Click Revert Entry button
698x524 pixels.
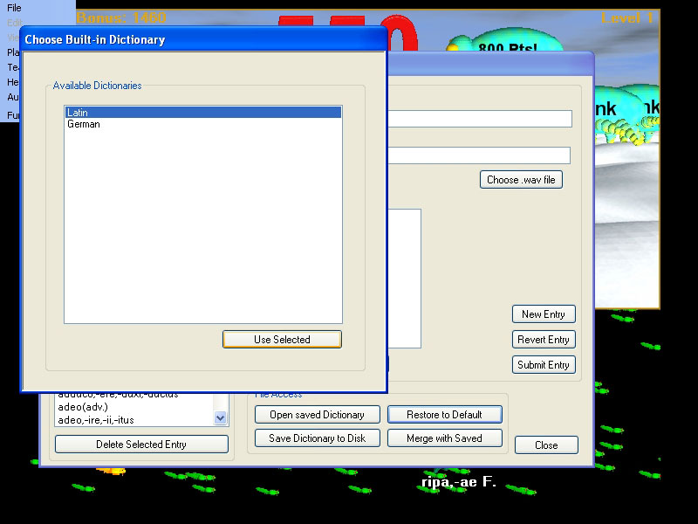point(543,340)
